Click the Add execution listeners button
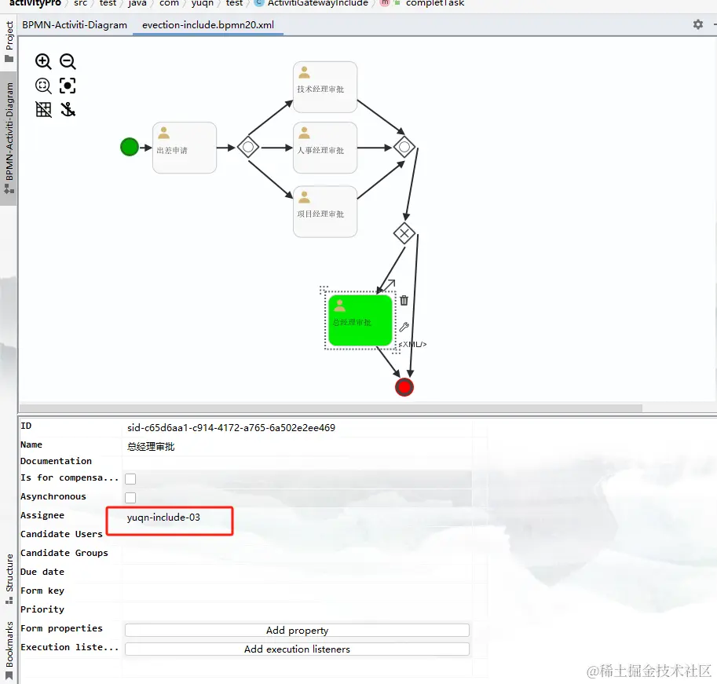The height and width of the screenshot is (684, 717). pyautogui.click(x=297, y=649)
